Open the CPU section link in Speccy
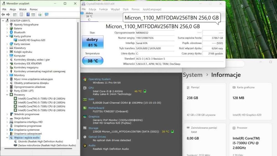 [x=91, y=88]
